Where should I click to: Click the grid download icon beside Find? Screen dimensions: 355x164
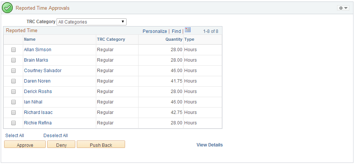pyautogui.click(x=188, y=30)
